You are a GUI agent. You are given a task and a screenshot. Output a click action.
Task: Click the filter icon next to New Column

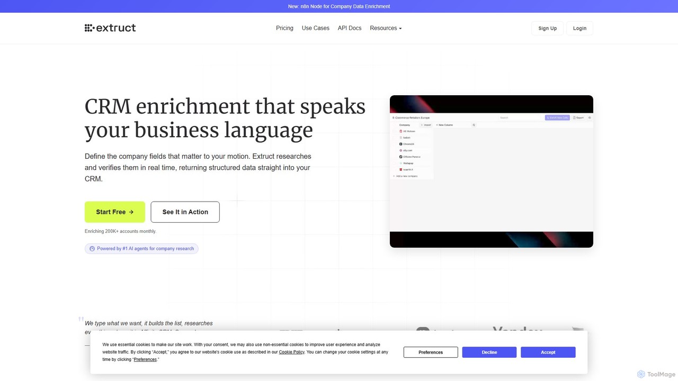(474, 125)
